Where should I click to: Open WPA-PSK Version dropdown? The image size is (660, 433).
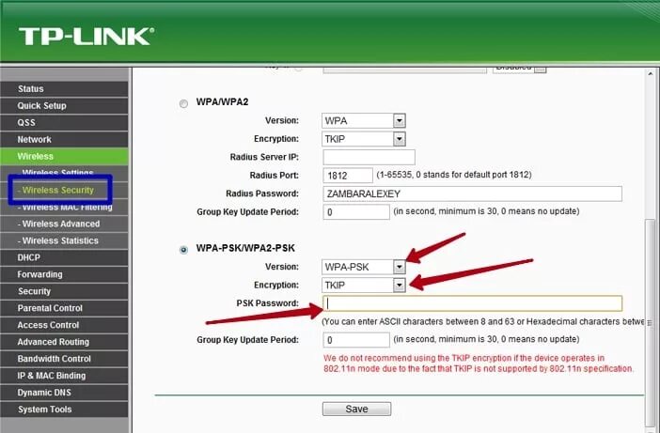coord(364,267)
